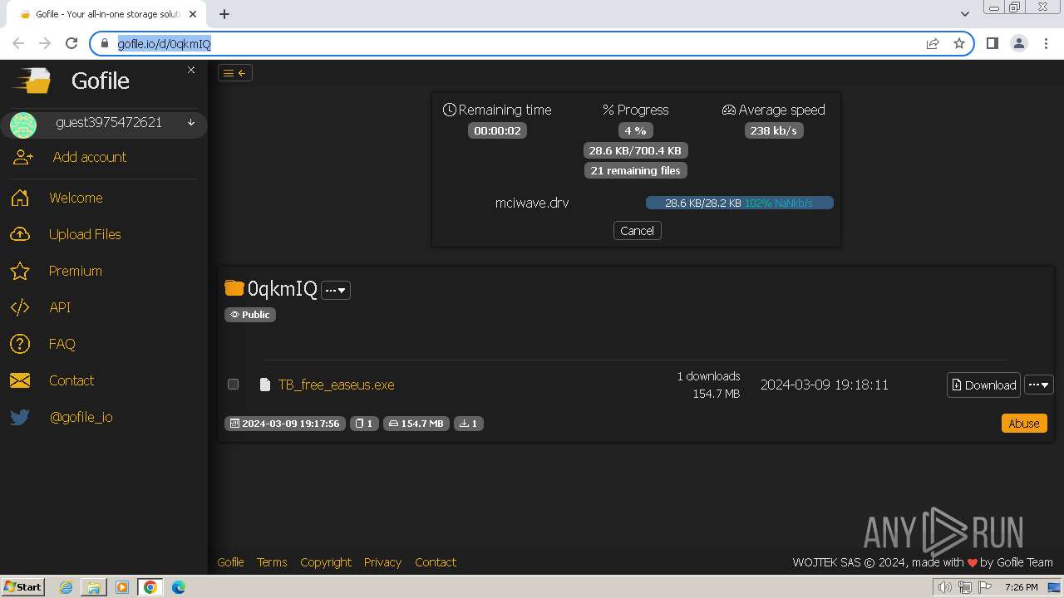Click the volume speaker tray icon
Image resolution: width=1064 pixels, height=598 pixels.
pos(945,587)
